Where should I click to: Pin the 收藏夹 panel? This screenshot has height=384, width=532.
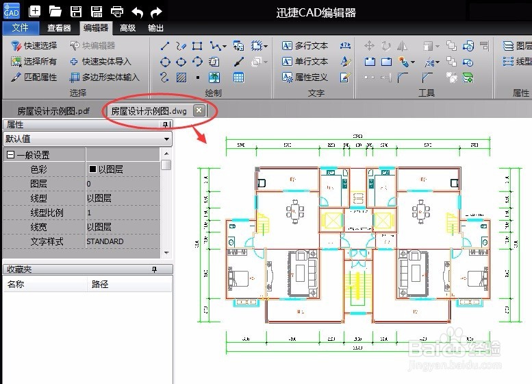click(x=154, y=269)
